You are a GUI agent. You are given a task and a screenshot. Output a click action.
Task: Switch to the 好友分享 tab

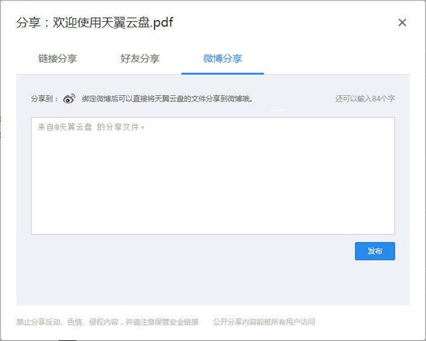pyautogui.click(x=140, y=59)
